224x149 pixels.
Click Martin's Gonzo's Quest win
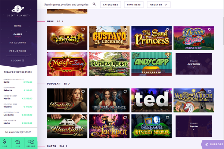pos(18,97)
